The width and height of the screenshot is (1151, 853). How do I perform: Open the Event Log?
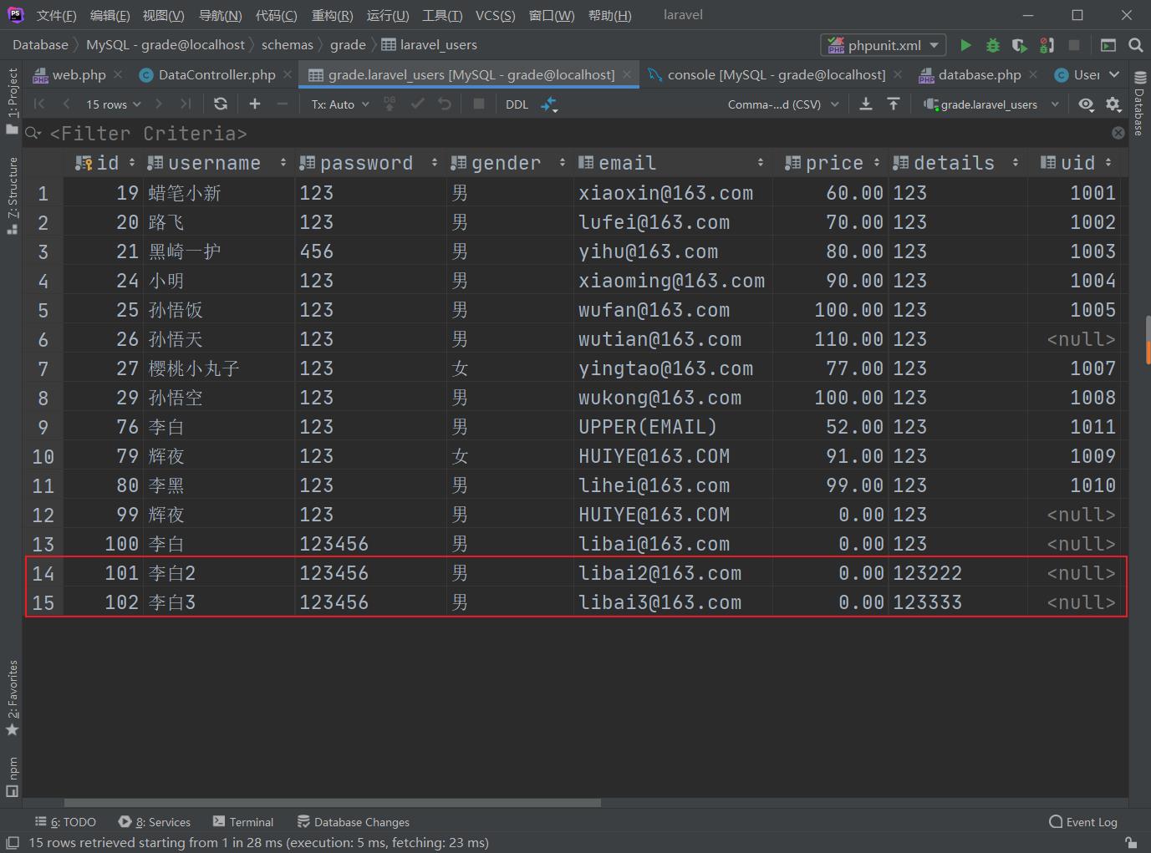pos(1083,822)
